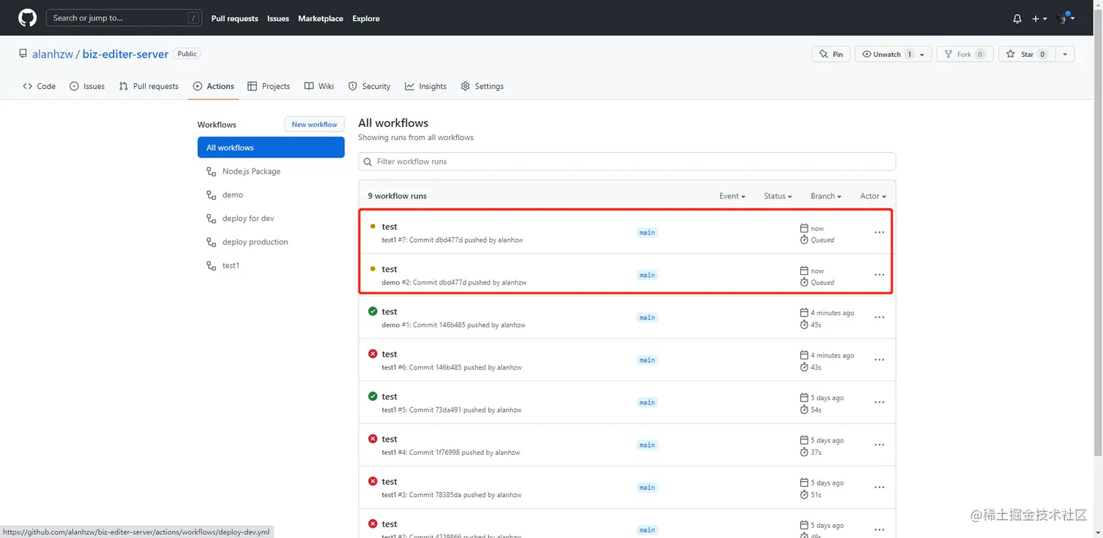Click the main branch label on test1 #6
Viewport: 1103px width, 538px height.
tap(647, 360)
